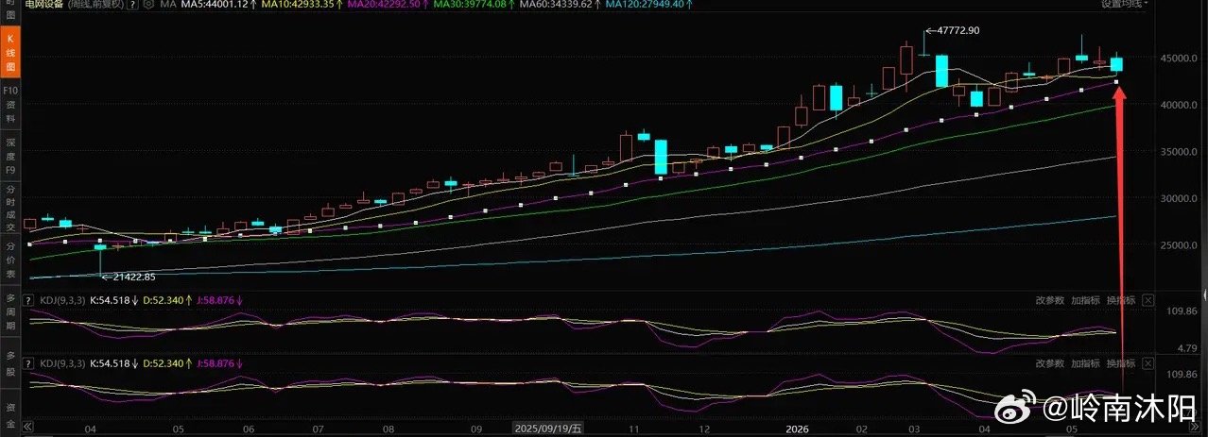Click 改参数 on the first KDJ panel

click(x=1050, y=300)
